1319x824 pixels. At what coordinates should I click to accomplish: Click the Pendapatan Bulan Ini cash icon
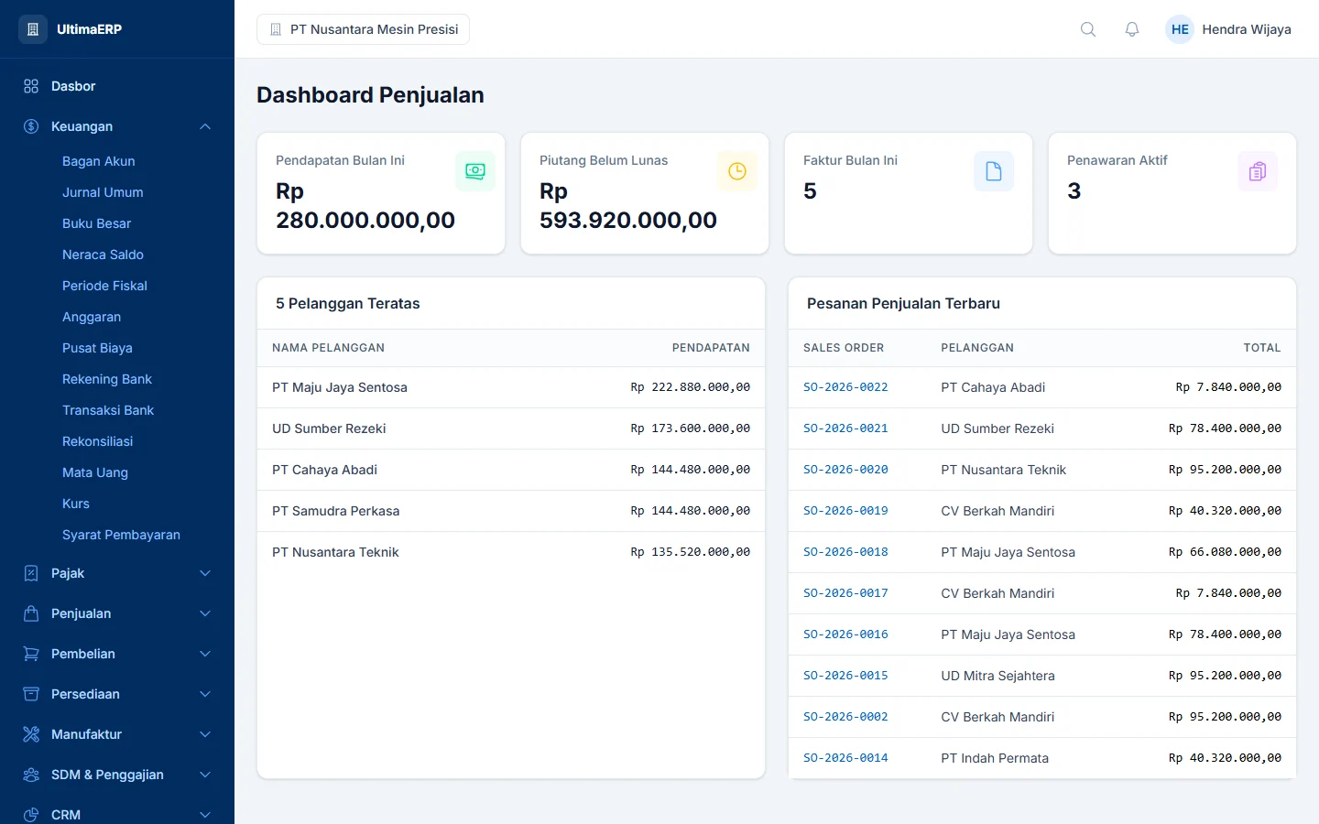[x=475, y=171]
